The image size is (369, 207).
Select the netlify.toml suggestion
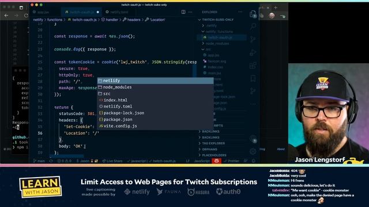[x=155, y=106]
